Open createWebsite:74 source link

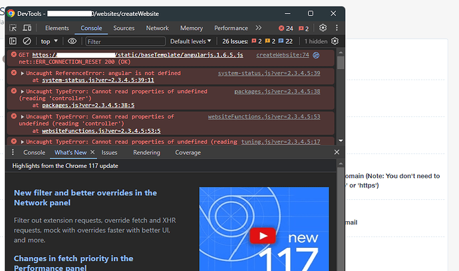click(x=283, y=55)
